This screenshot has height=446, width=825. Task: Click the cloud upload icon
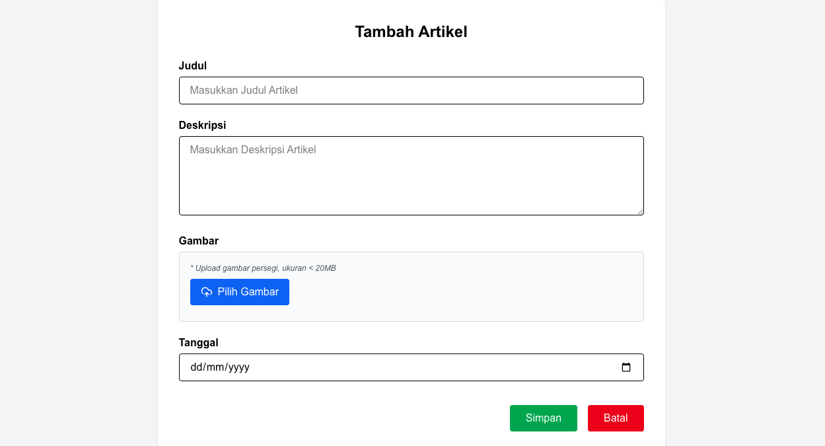click(x=207, y=292)
